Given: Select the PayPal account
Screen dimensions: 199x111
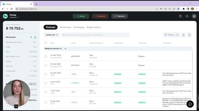Looking at the screenshot, I should [x=21, y=61].
